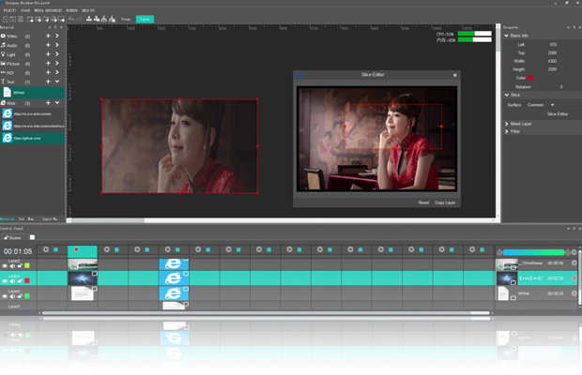The image size is (582, 375).
Task: Stop the first scene column
Action: point(55,249)
